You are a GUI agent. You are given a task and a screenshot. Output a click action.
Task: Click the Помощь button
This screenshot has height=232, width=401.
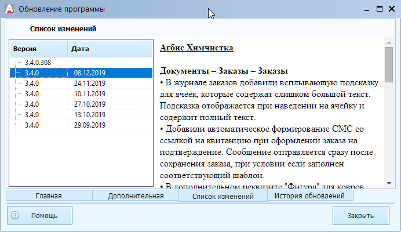(39, 216)
